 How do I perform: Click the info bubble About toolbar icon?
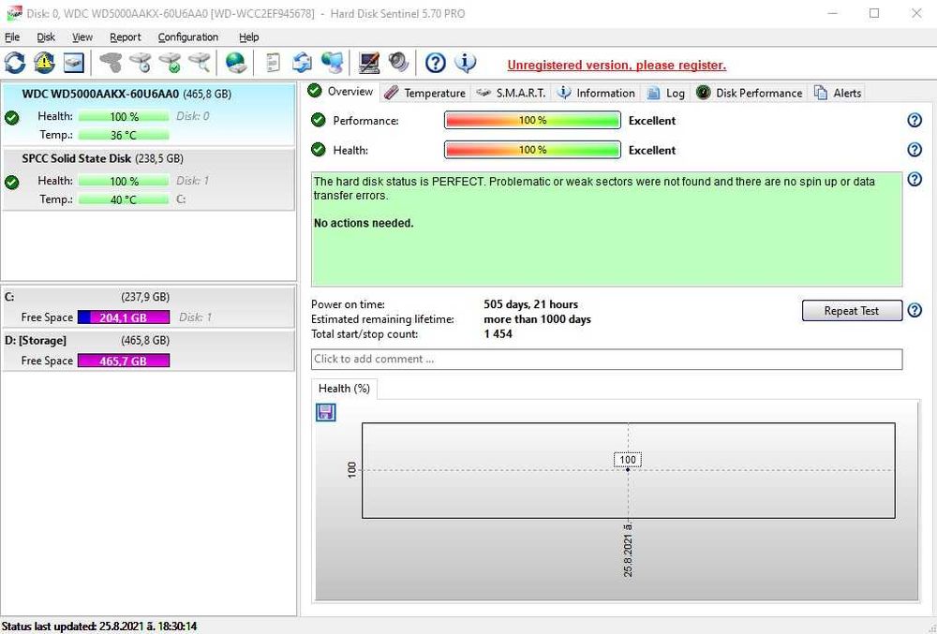point(465,62)
